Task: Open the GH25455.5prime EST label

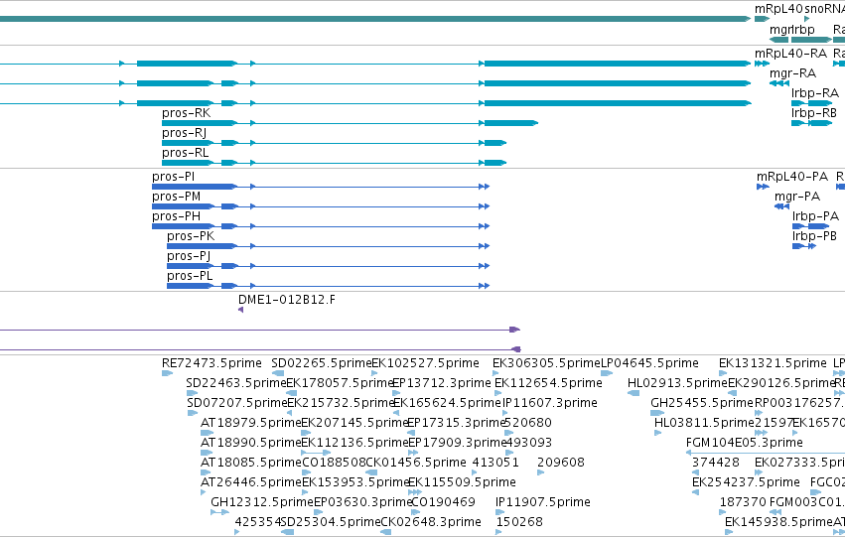Action: 702,403
